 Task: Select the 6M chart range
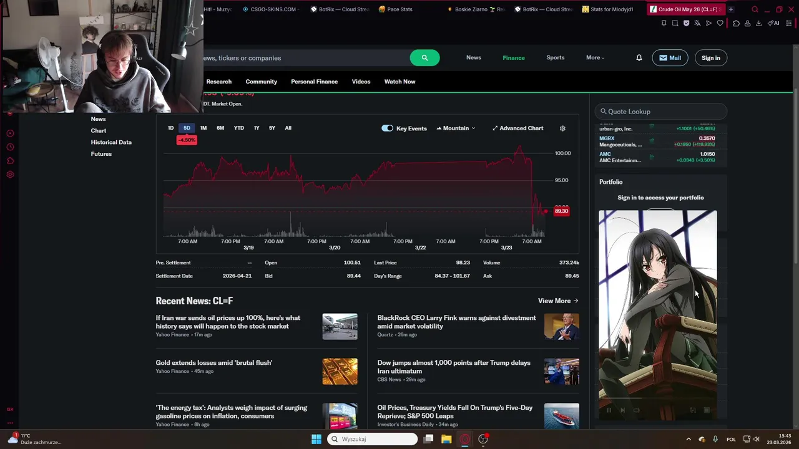220,128
